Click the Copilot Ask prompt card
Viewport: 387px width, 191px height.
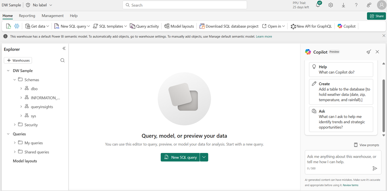341,119
